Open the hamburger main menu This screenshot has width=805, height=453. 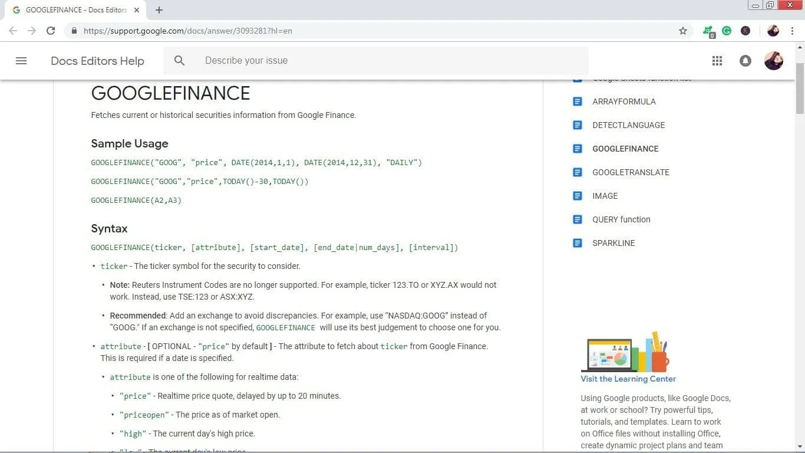tap(21, 61)
